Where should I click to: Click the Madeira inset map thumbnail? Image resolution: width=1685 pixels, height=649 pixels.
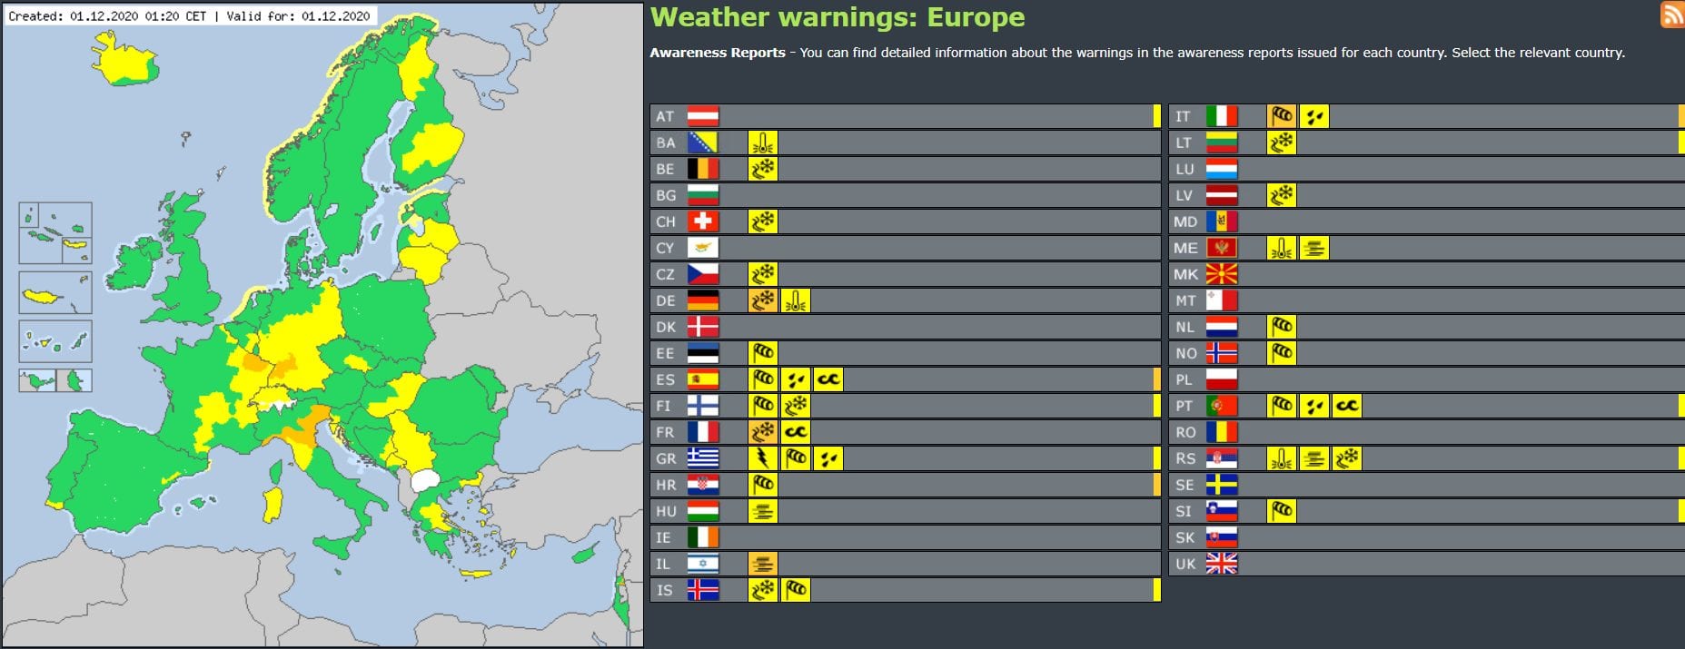[x=55, y=291]
